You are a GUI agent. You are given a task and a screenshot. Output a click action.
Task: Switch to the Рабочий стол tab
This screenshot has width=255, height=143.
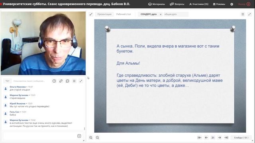(124, 14)
